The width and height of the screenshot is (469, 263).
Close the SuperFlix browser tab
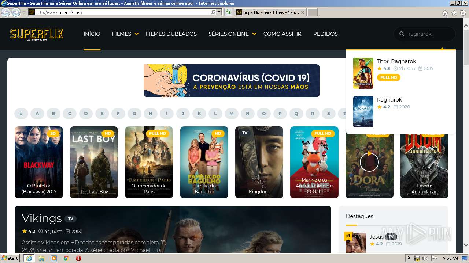(x=303, y=12)
